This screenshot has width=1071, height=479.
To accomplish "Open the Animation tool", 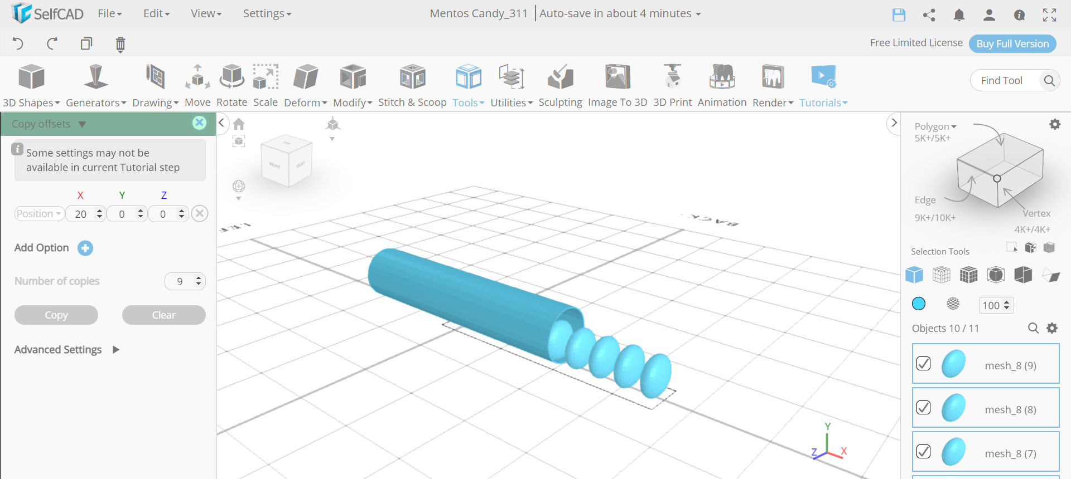I will click(x=722, y=86).
